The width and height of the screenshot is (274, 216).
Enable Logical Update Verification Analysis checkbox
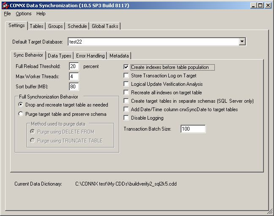(126, 84)
